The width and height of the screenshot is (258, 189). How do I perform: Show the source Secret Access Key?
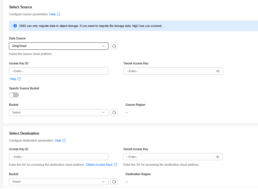pyautogui.click(x=218, y=71)
